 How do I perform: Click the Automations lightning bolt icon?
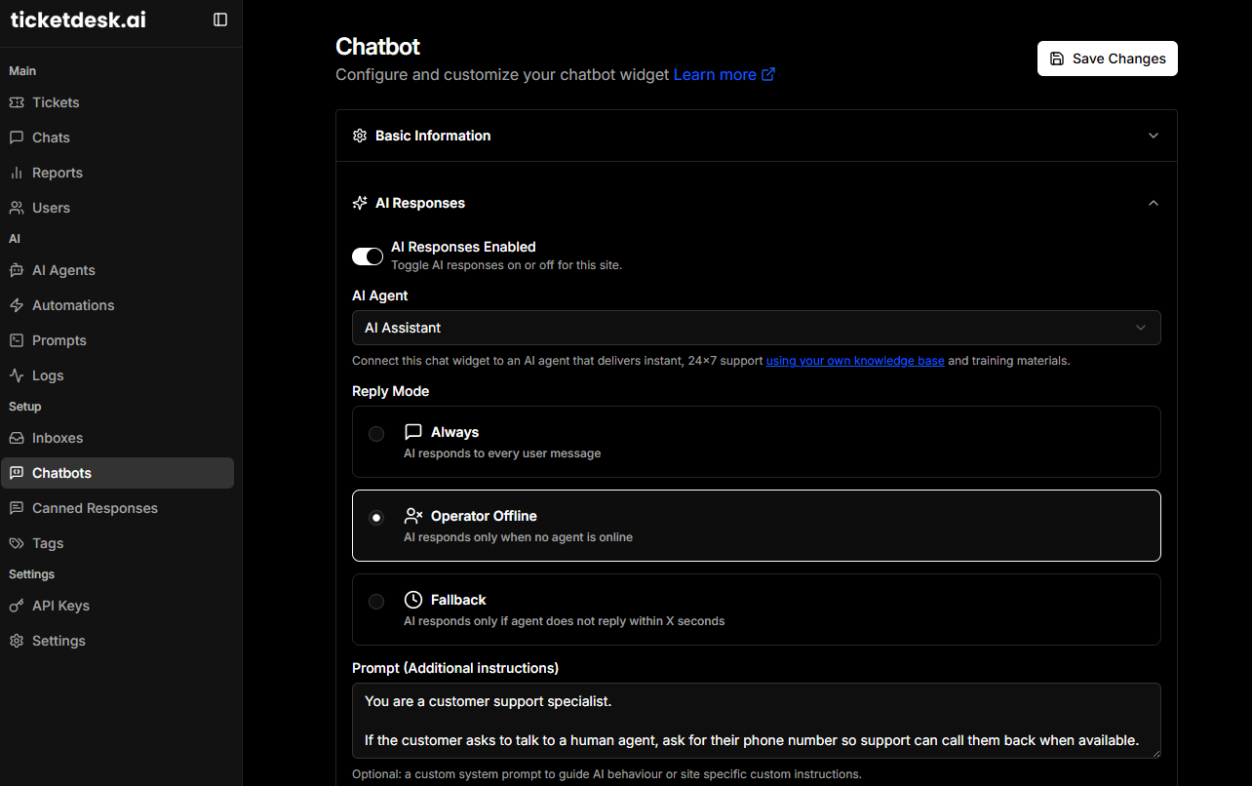pos(17,305)
